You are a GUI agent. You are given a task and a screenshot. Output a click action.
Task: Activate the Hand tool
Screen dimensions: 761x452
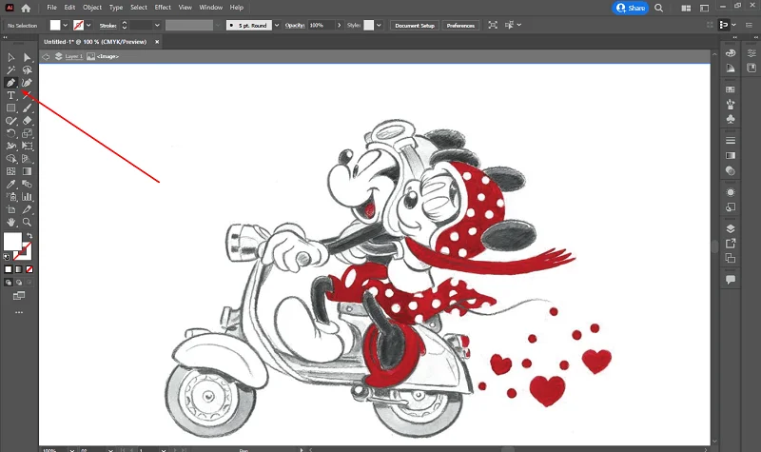pos(10,223)
